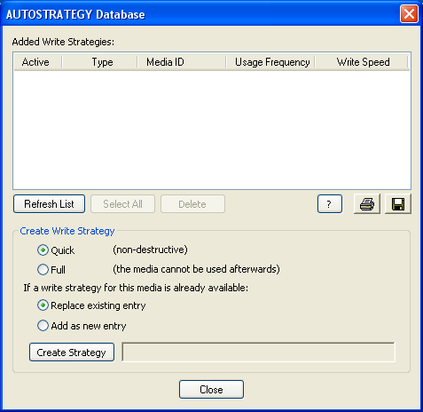Sort by the Active column header
Image resolution: width=423 pixels, height=412 pixels.
click(x=38, y=62)
